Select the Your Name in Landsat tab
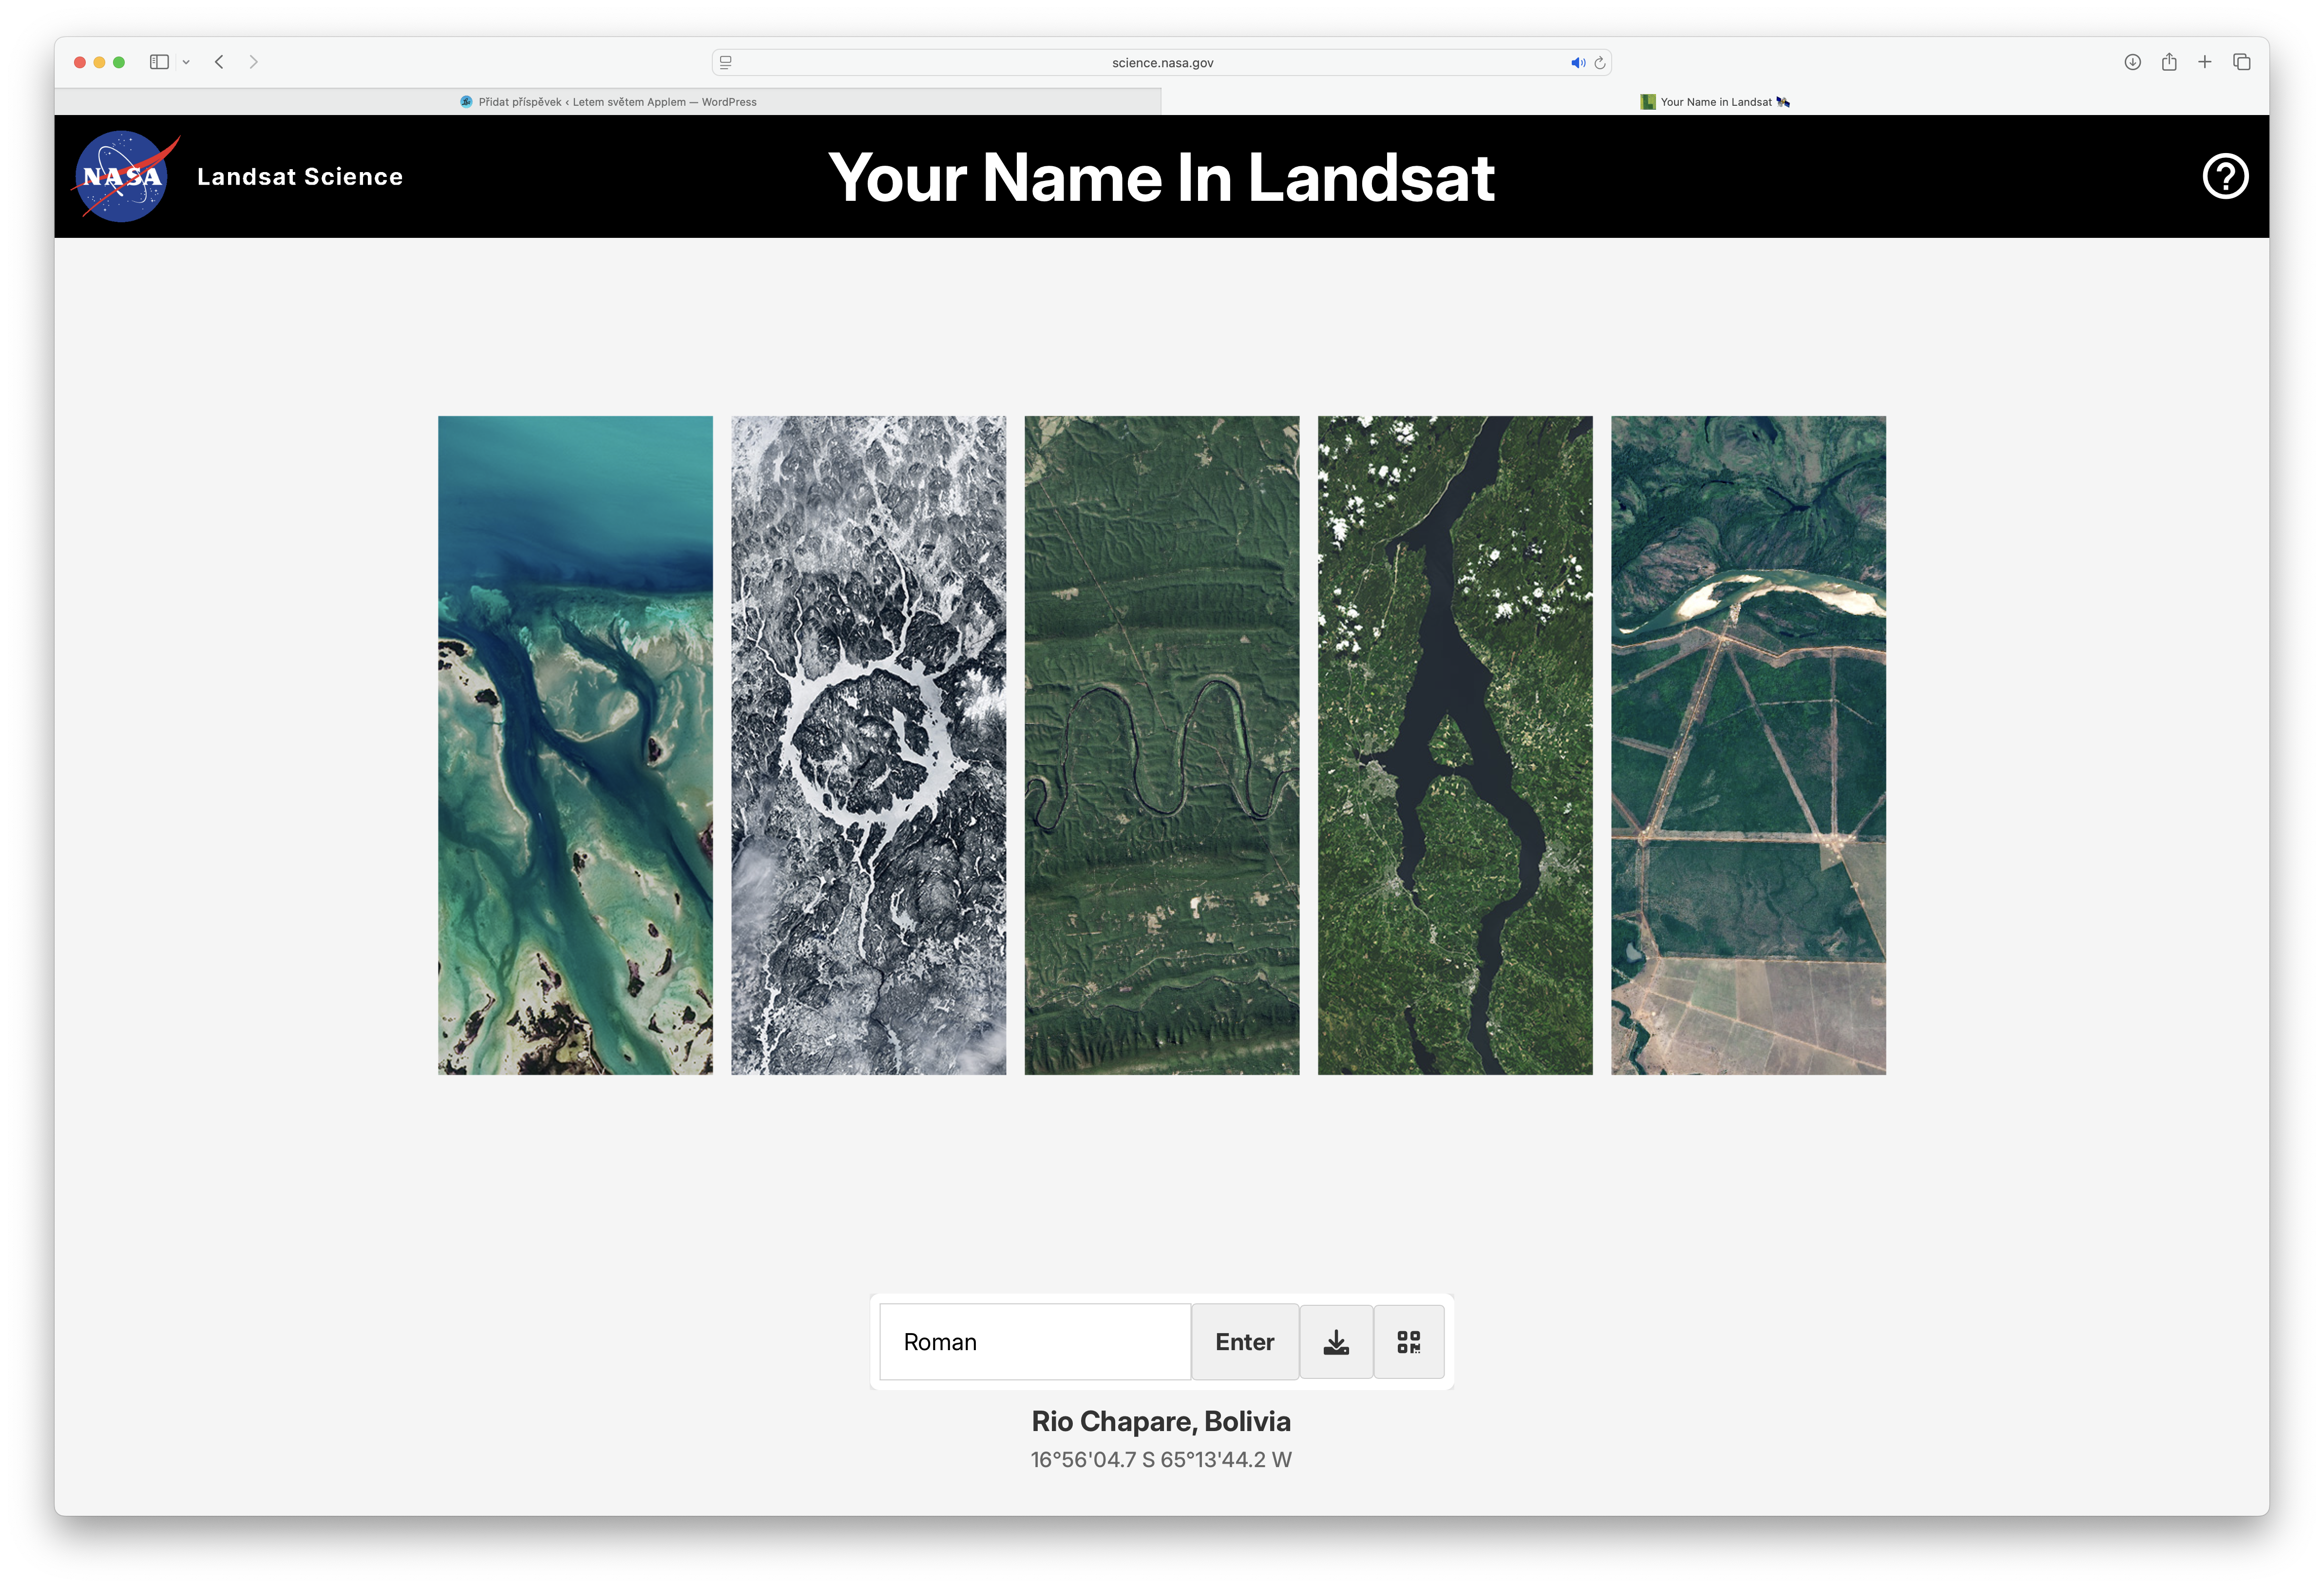This screenshot has height=1588, width=2324. click(1715, 102)
